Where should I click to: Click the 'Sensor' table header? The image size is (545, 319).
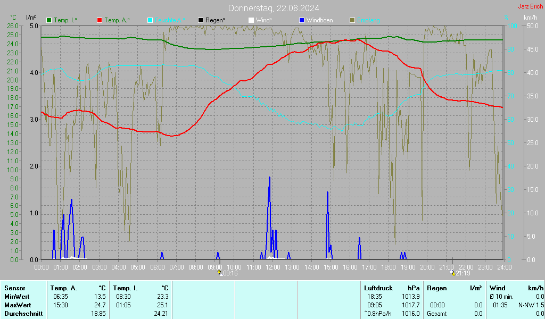point(15,288)
